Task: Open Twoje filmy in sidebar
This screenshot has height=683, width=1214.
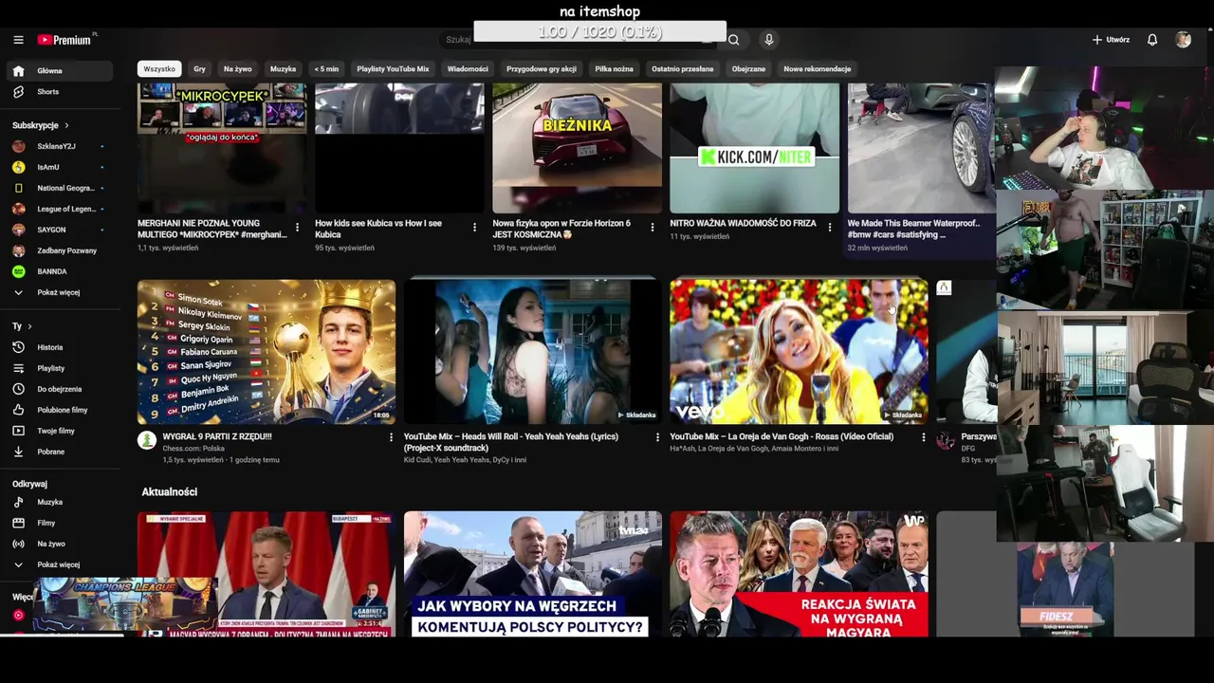Action: 59,431
